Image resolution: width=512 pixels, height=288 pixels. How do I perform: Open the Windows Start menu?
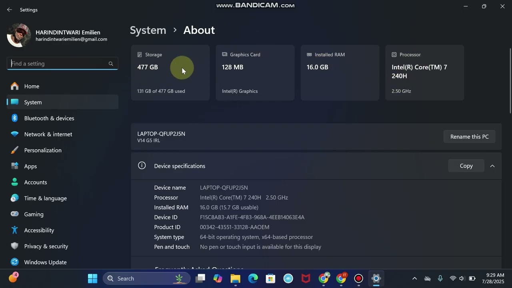tap(92, 278)
